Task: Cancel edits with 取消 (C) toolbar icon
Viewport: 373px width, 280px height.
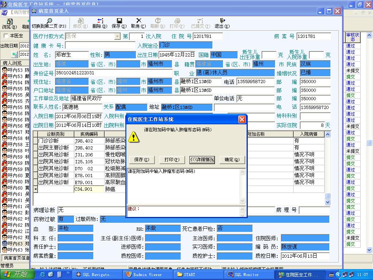Action: point(139,20)
